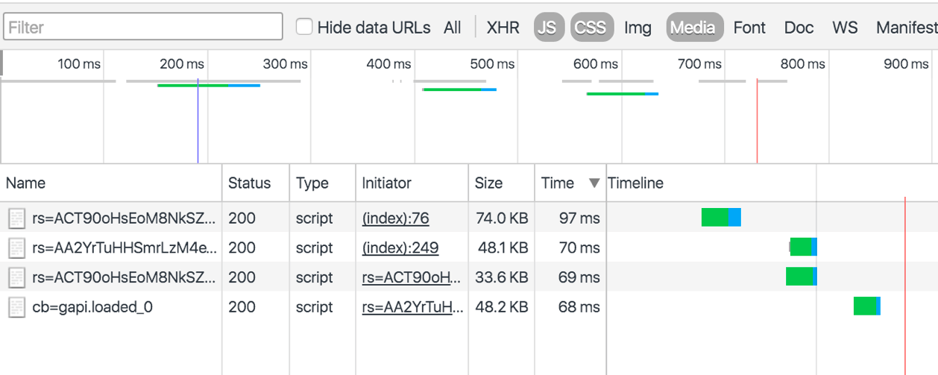This screenshot has width=938, height=375.
Task: Click the file icon for cb=gapi.loaded_0
Action: coord(16,307)
